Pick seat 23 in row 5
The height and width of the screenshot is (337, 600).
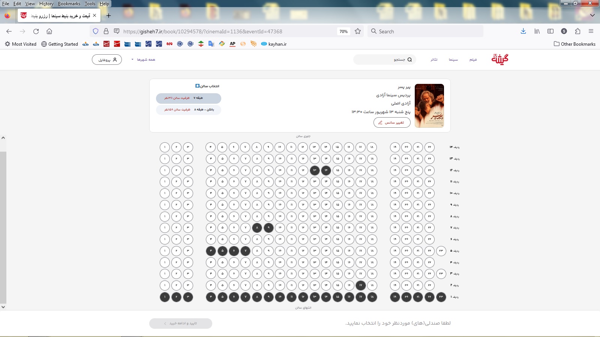click(441, 251)
